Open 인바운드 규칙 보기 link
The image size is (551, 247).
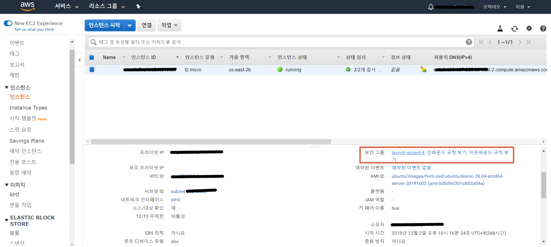point(447,152)
